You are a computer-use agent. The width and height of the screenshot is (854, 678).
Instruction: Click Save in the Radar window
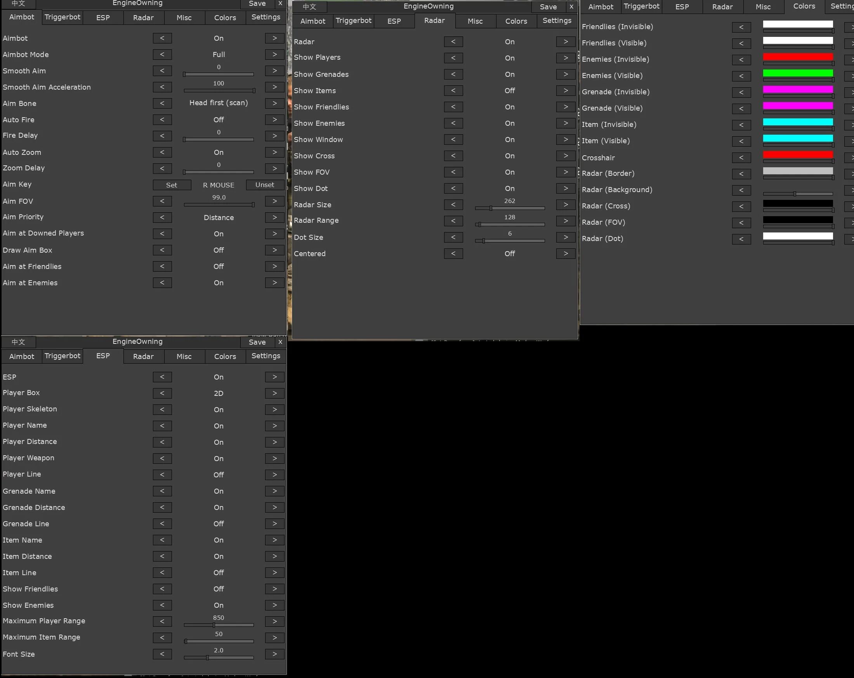[x=548, y=7]
